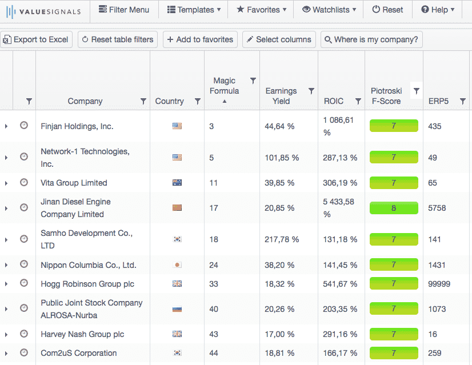The height and width of the screenshot is (365, 472).
Task: Click the clock icon for Jinan Diesel Engine
Action: (24, 207)
